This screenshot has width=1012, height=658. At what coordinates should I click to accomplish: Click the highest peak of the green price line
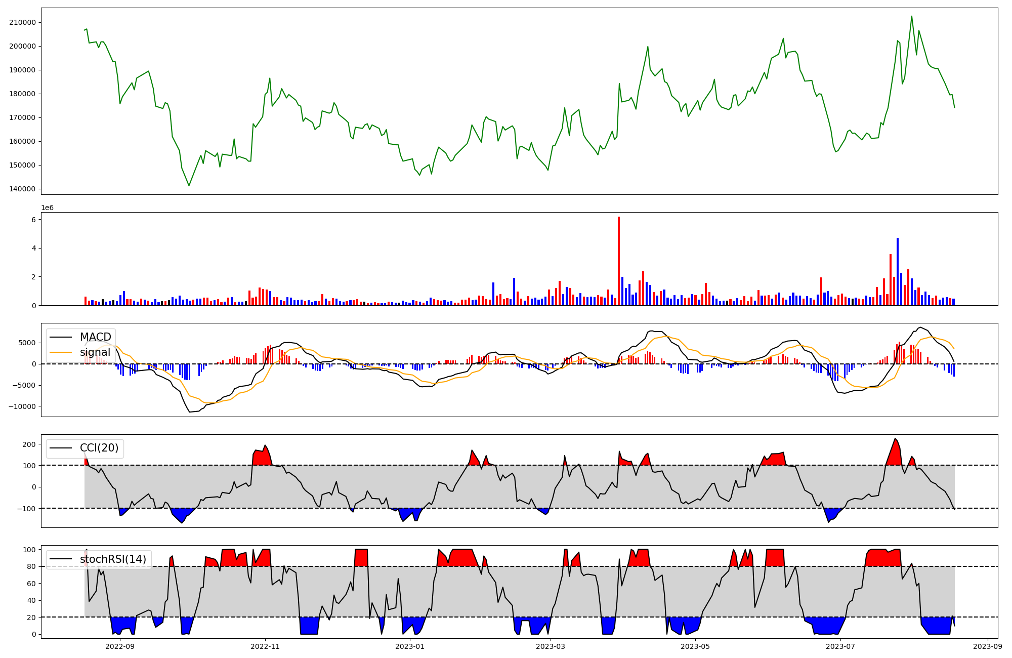[912, 17]
